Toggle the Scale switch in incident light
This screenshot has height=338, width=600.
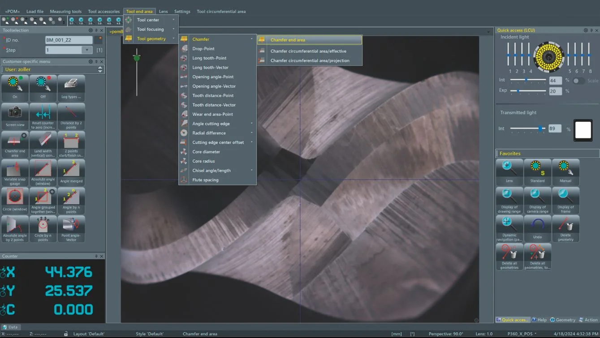pos(578,81)
